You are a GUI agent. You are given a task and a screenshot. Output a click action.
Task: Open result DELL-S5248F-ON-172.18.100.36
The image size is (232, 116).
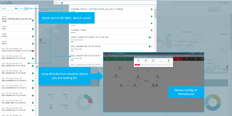(x=112, y=49)
